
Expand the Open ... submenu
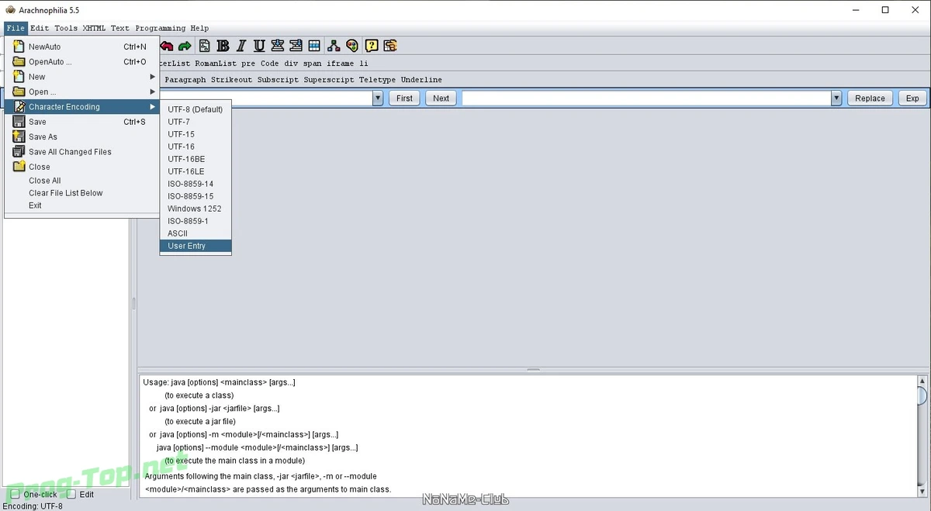81,91
